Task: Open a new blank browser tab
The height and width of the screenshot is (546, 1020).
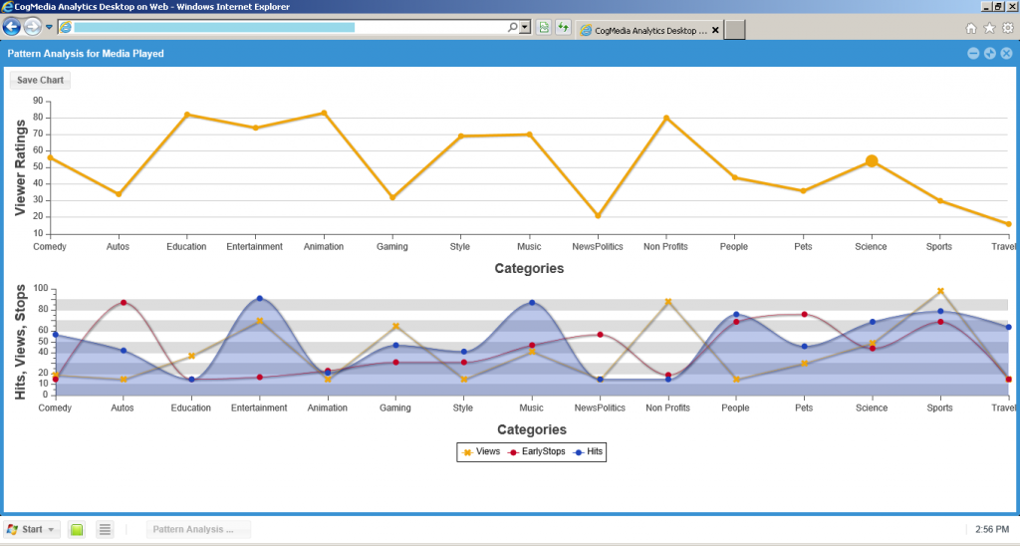Action: coord(735,30)
